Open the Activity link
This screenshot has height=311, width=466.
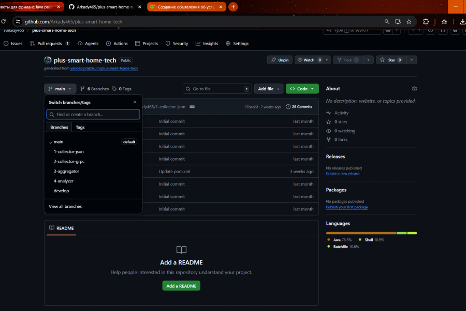(337, 113)
